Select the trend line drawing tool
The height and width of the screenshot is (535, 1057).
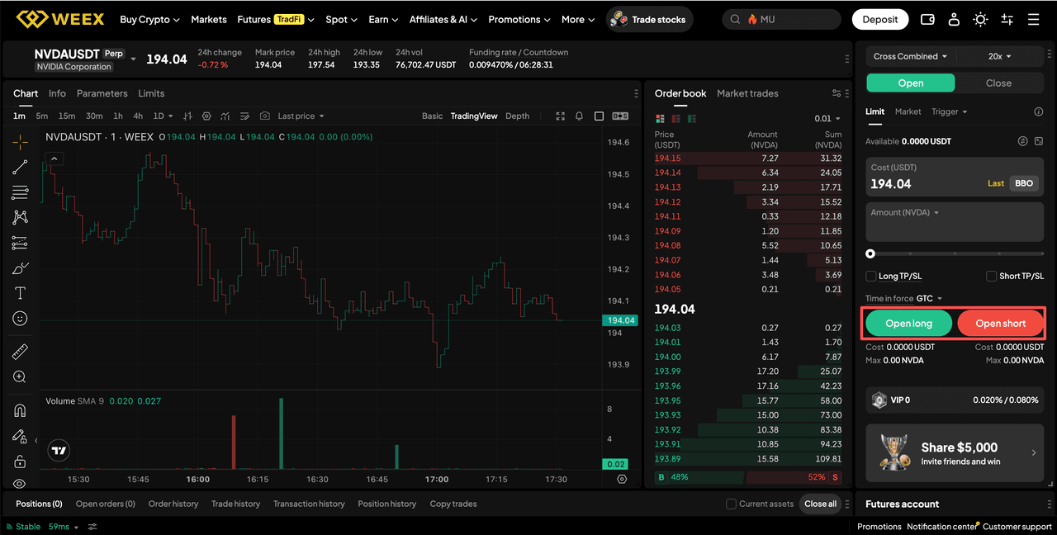pyautogui.click(x=20, y=168)
